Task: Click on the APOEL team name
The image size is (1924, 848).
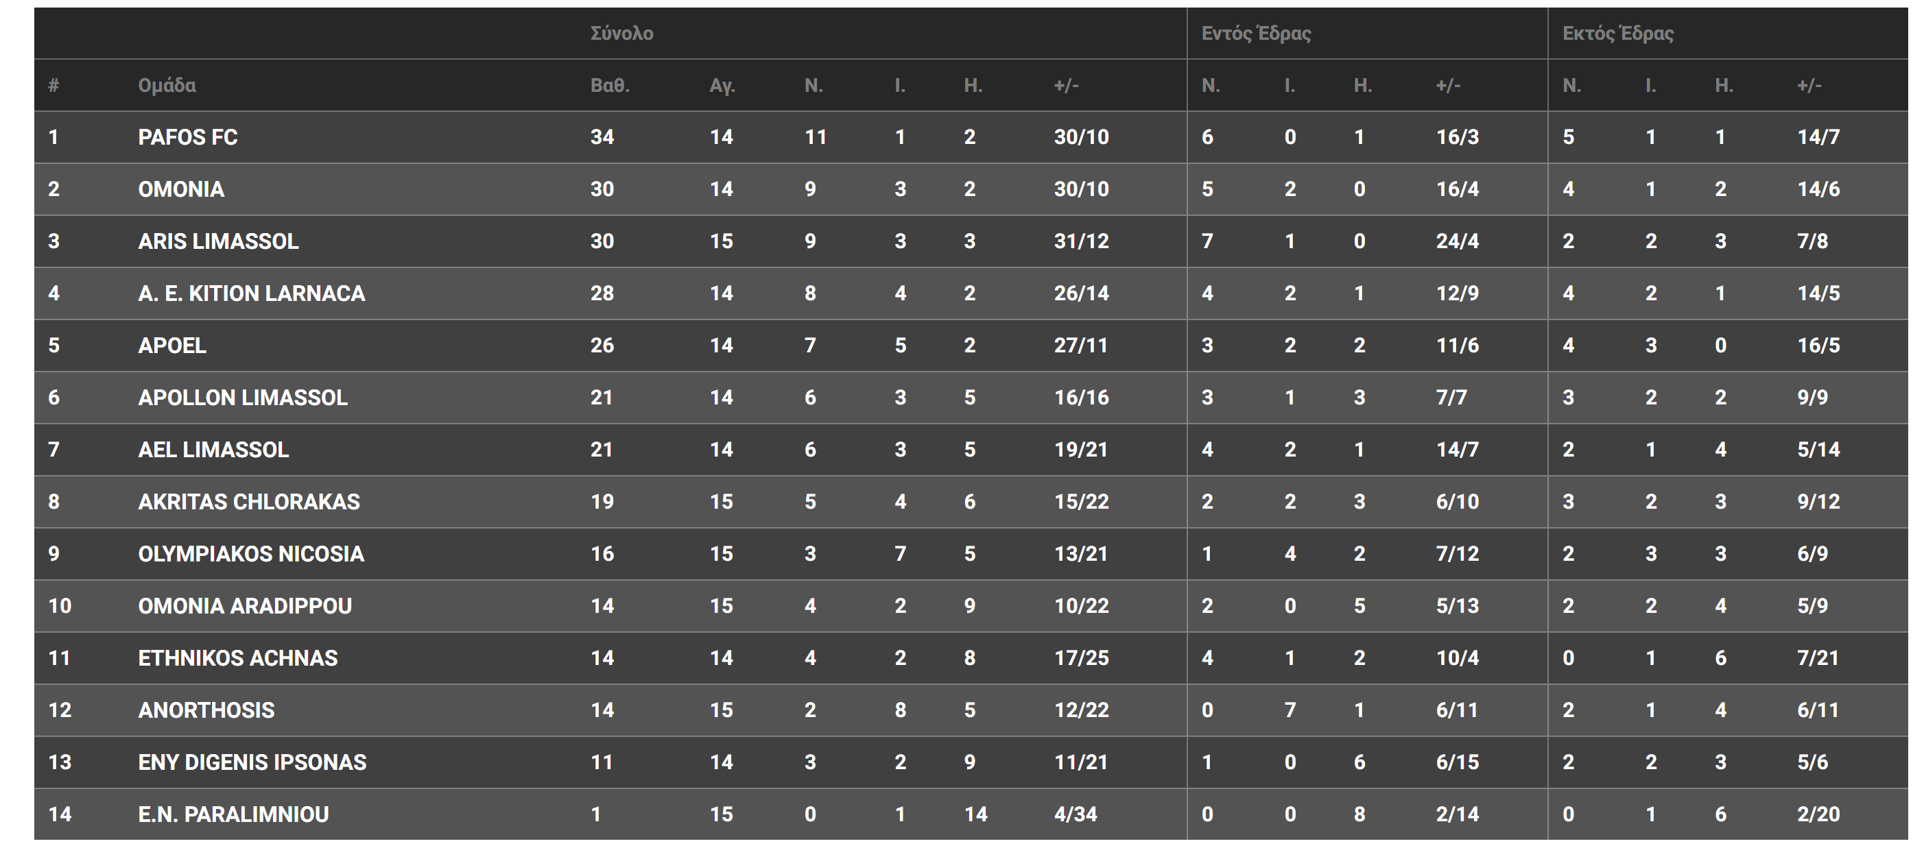Action: (x=171, y=346)
